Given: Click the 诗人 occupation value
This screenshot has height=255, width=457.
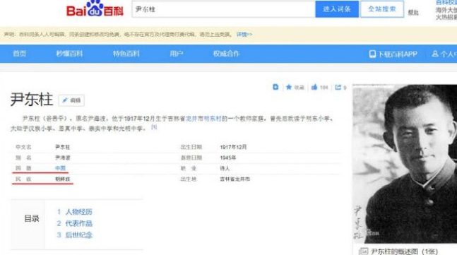Looking at the screenshot, I should tap(225, 168).
